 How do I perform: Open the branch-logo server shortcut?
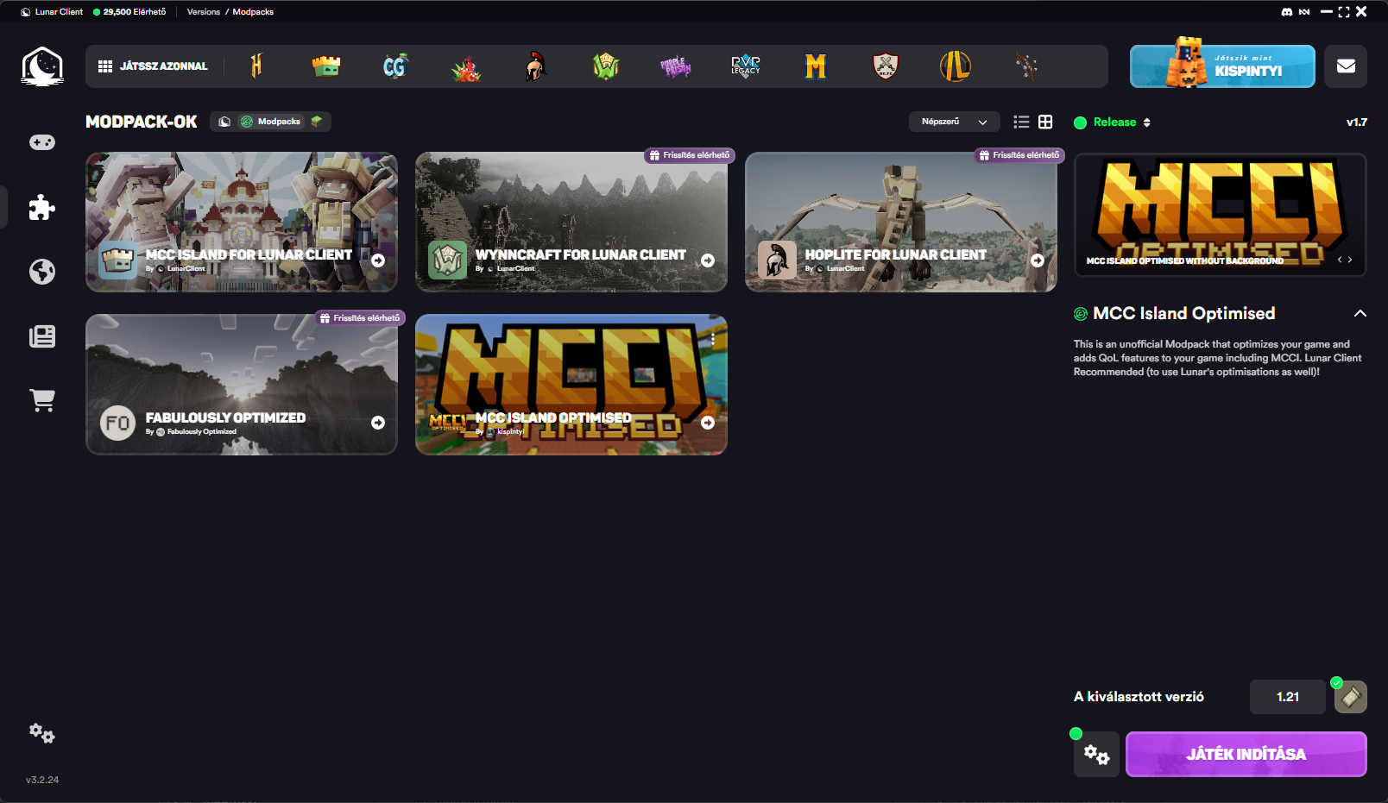click(x=1025, y=66)
